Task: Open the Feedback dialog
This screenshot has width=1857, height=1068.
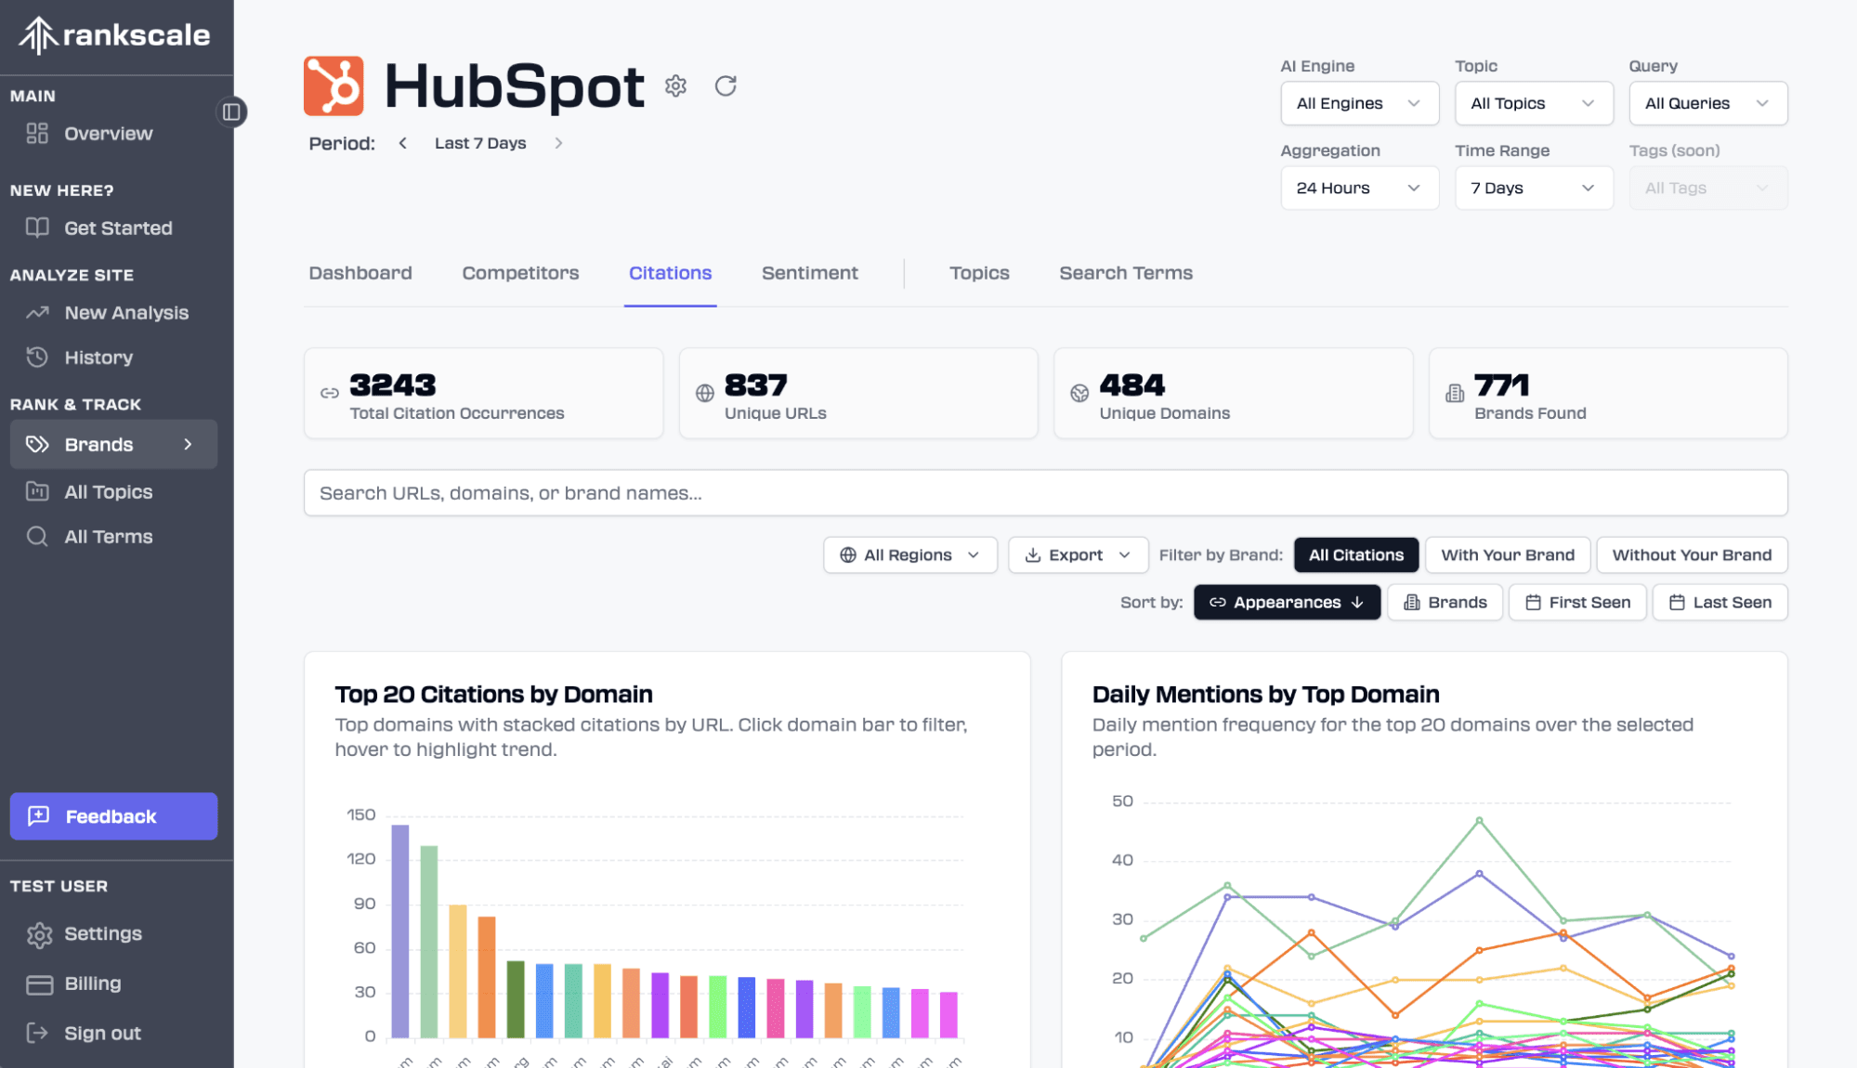Action: click(112, 816)
